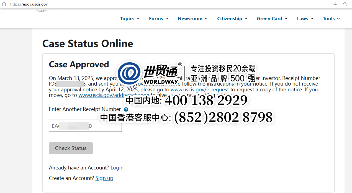Viewport: 352px width, 193px height.
Task: Click the blue Worldway swirl logo
Action: [129, 73]
